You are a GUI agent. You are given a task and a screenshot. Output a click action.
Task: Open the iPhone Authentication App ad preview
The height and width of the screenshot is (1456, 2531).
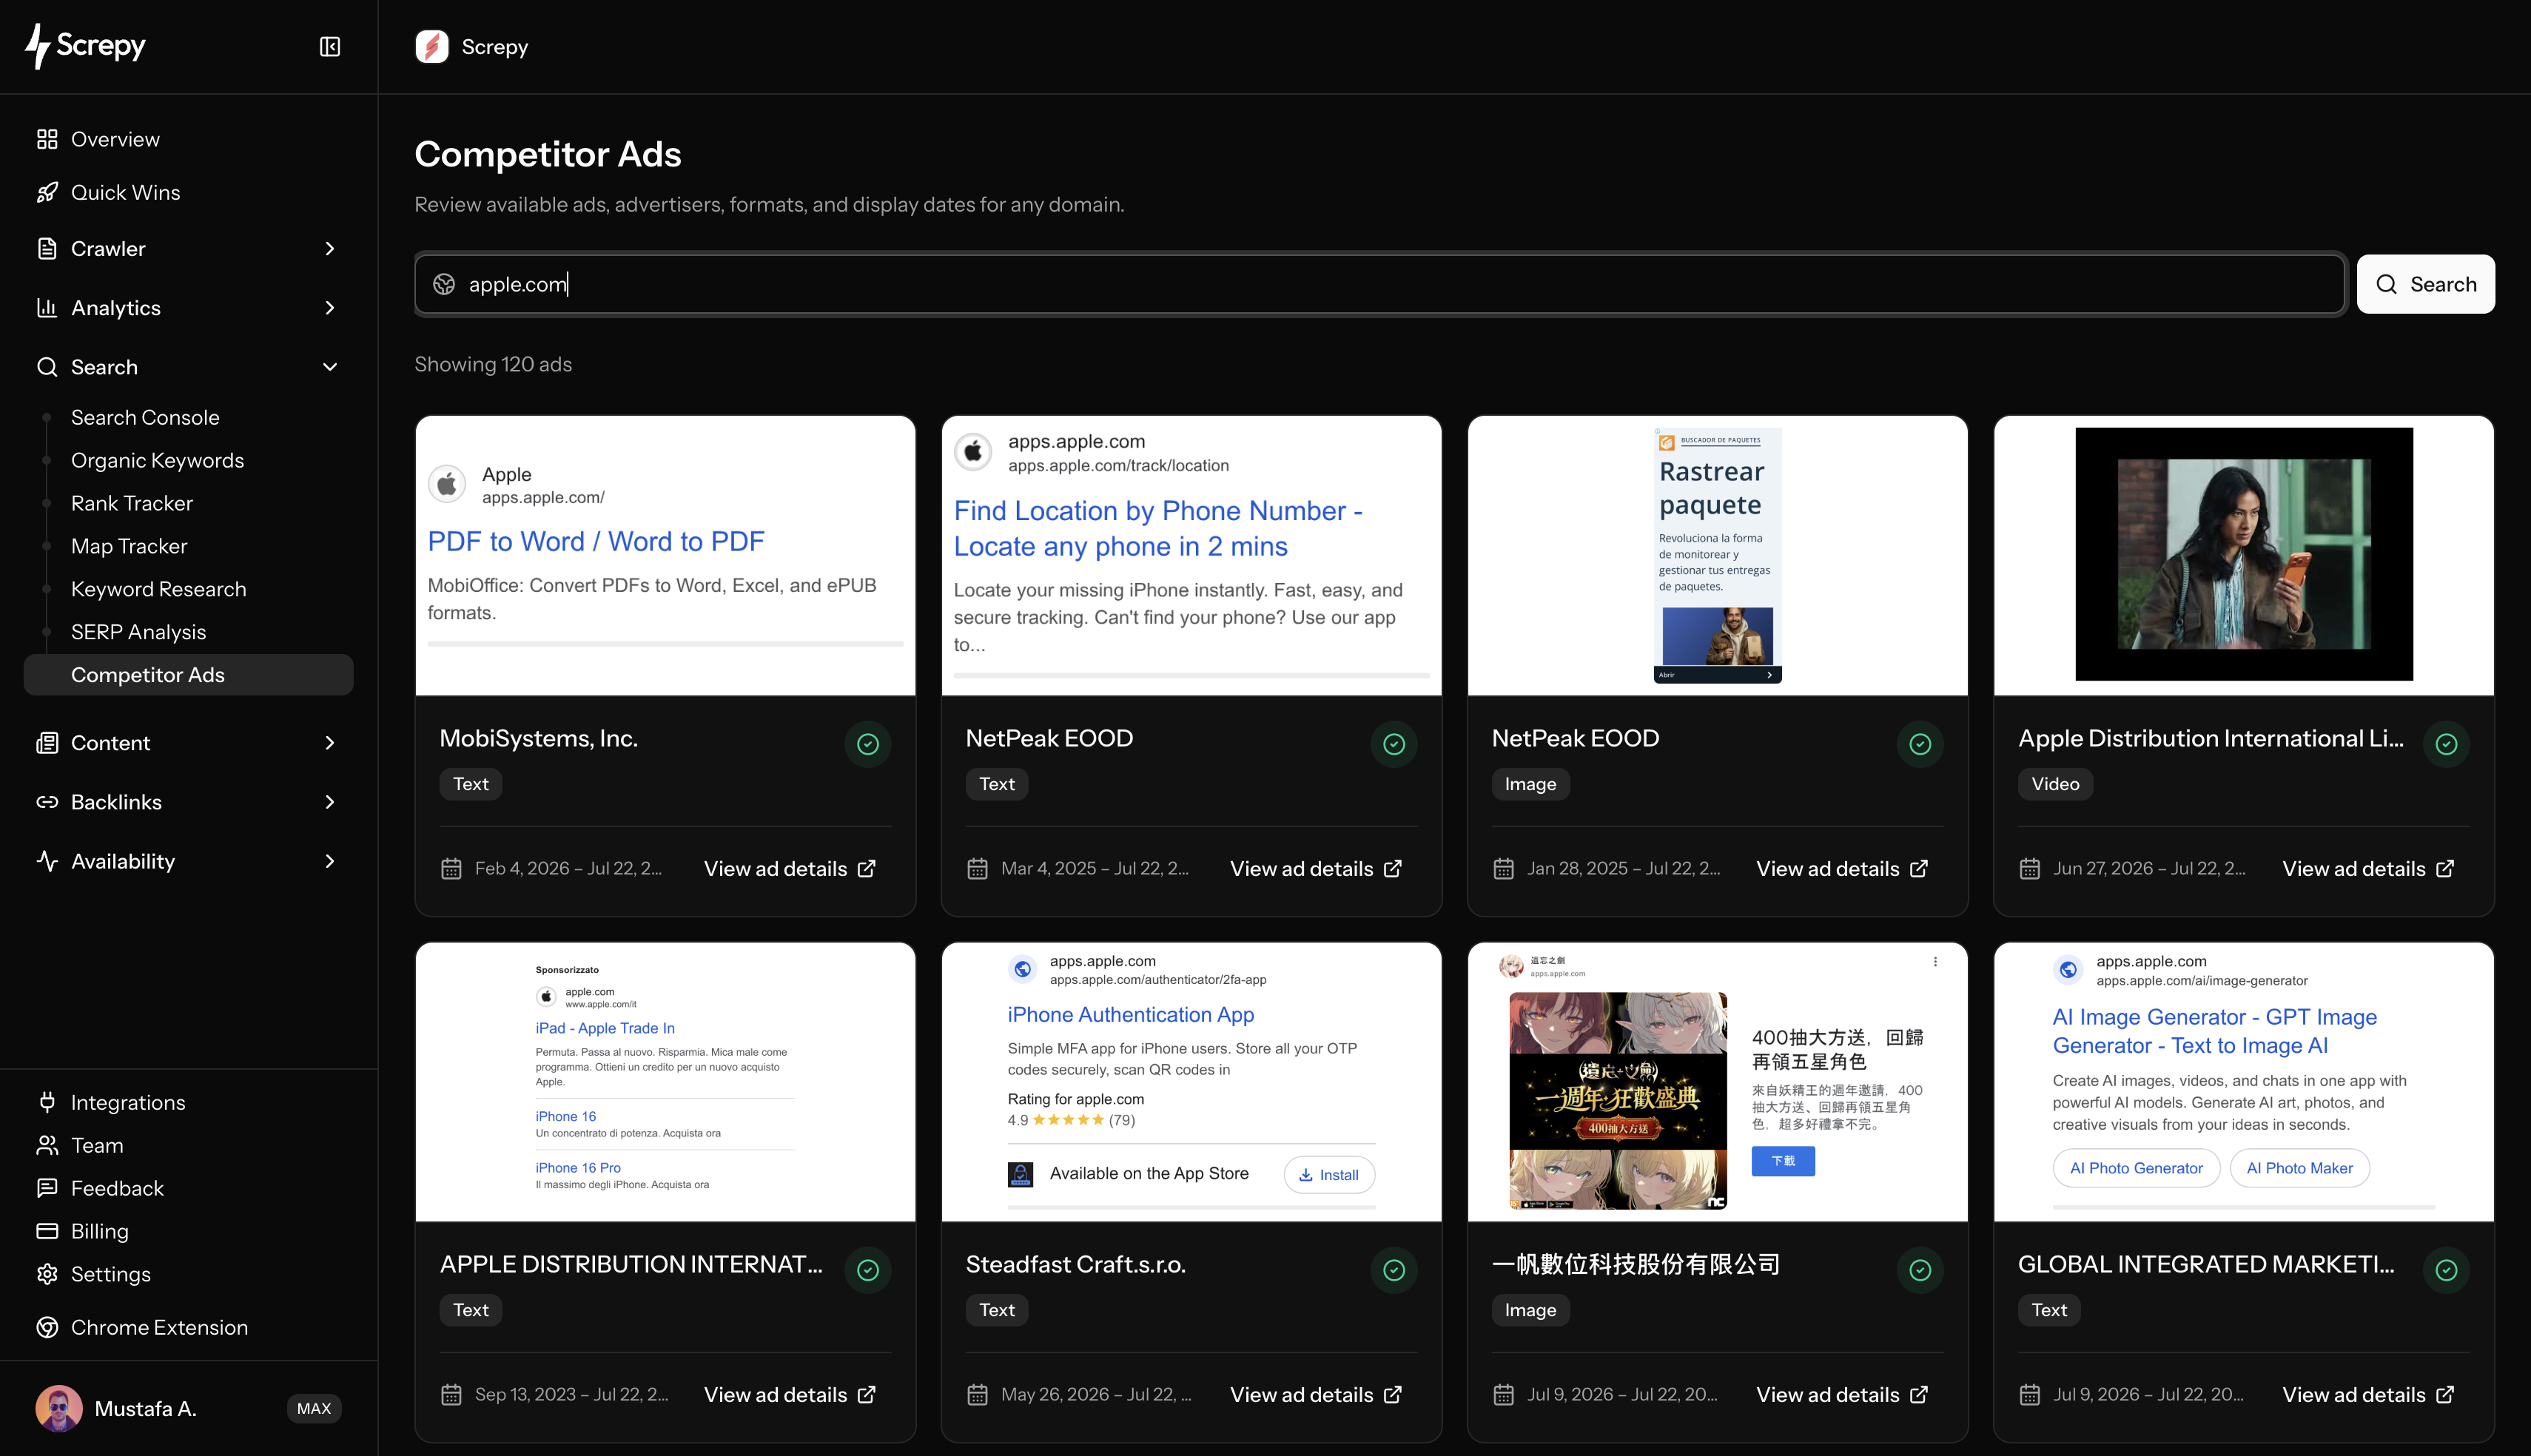pyautogui.click(x=1191, y=1081)
